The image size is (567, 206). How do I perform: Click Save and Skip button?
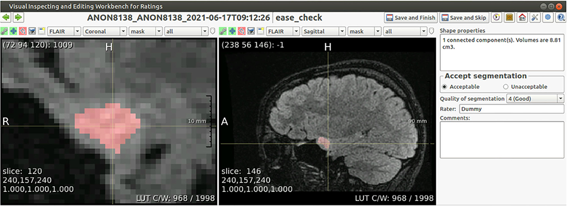[x=464, y=18]
